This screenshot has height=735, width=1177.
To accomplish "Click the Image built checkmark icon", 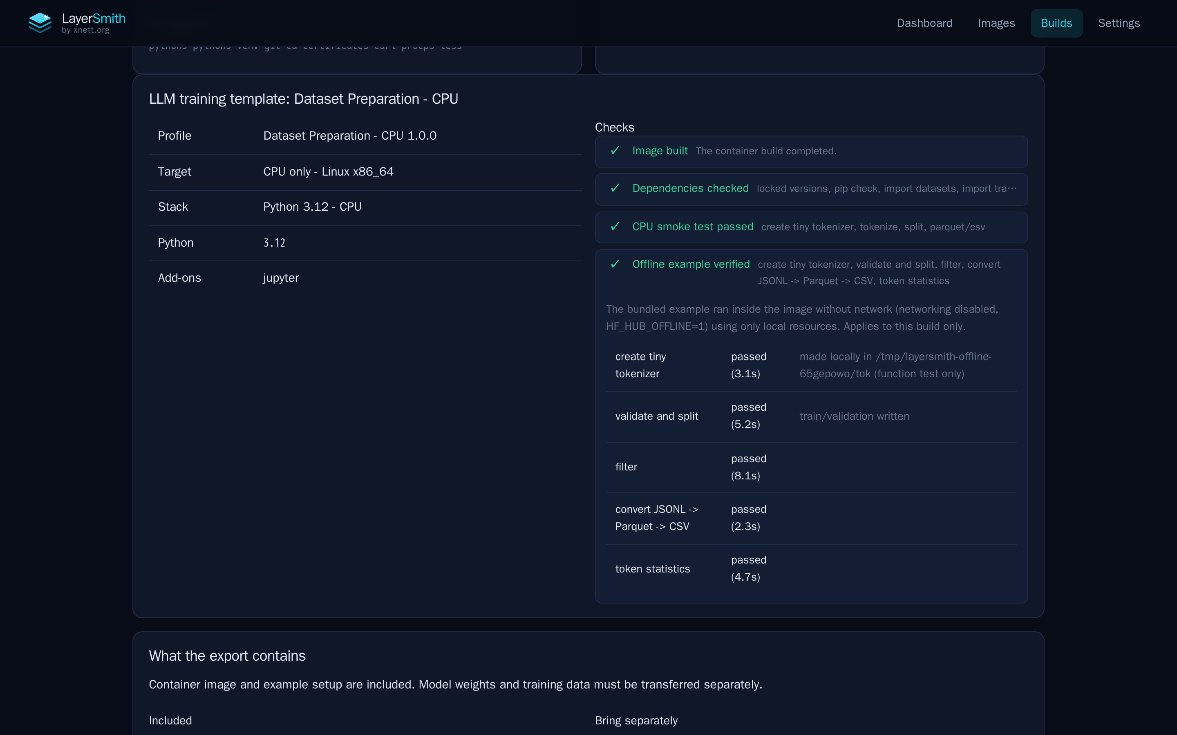I will (x=615, y=151).
